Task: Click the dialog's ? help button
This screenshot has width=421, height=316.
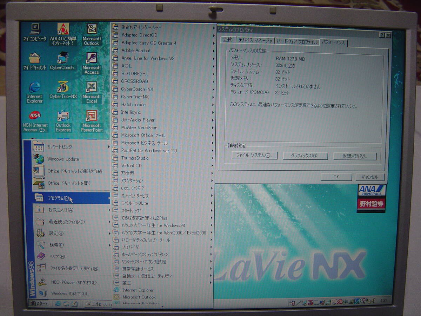Action: coord(381,35)
